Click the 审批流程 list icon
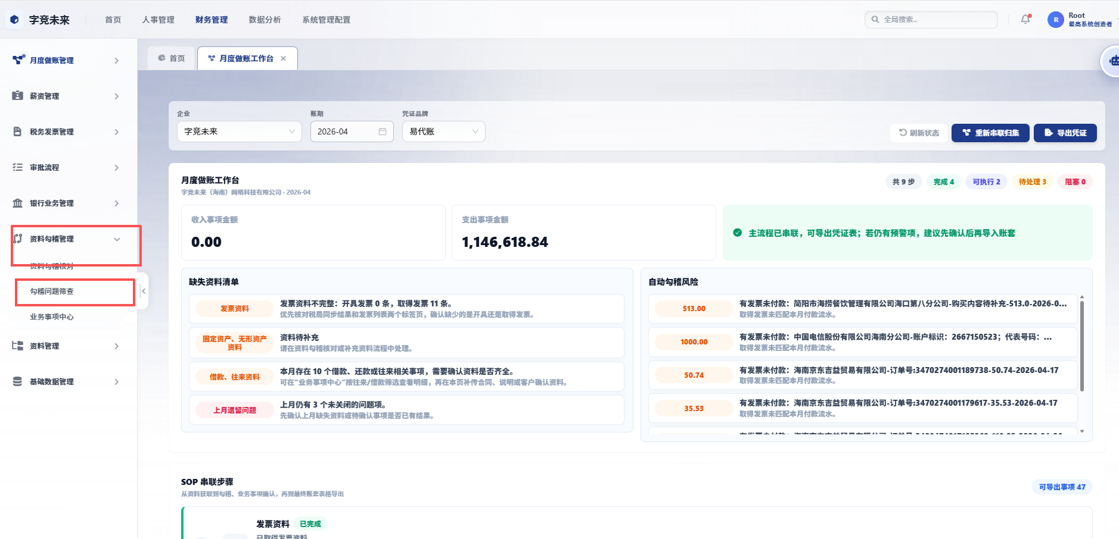Screen dimensions: 1119x539 [x=18, y=167]
